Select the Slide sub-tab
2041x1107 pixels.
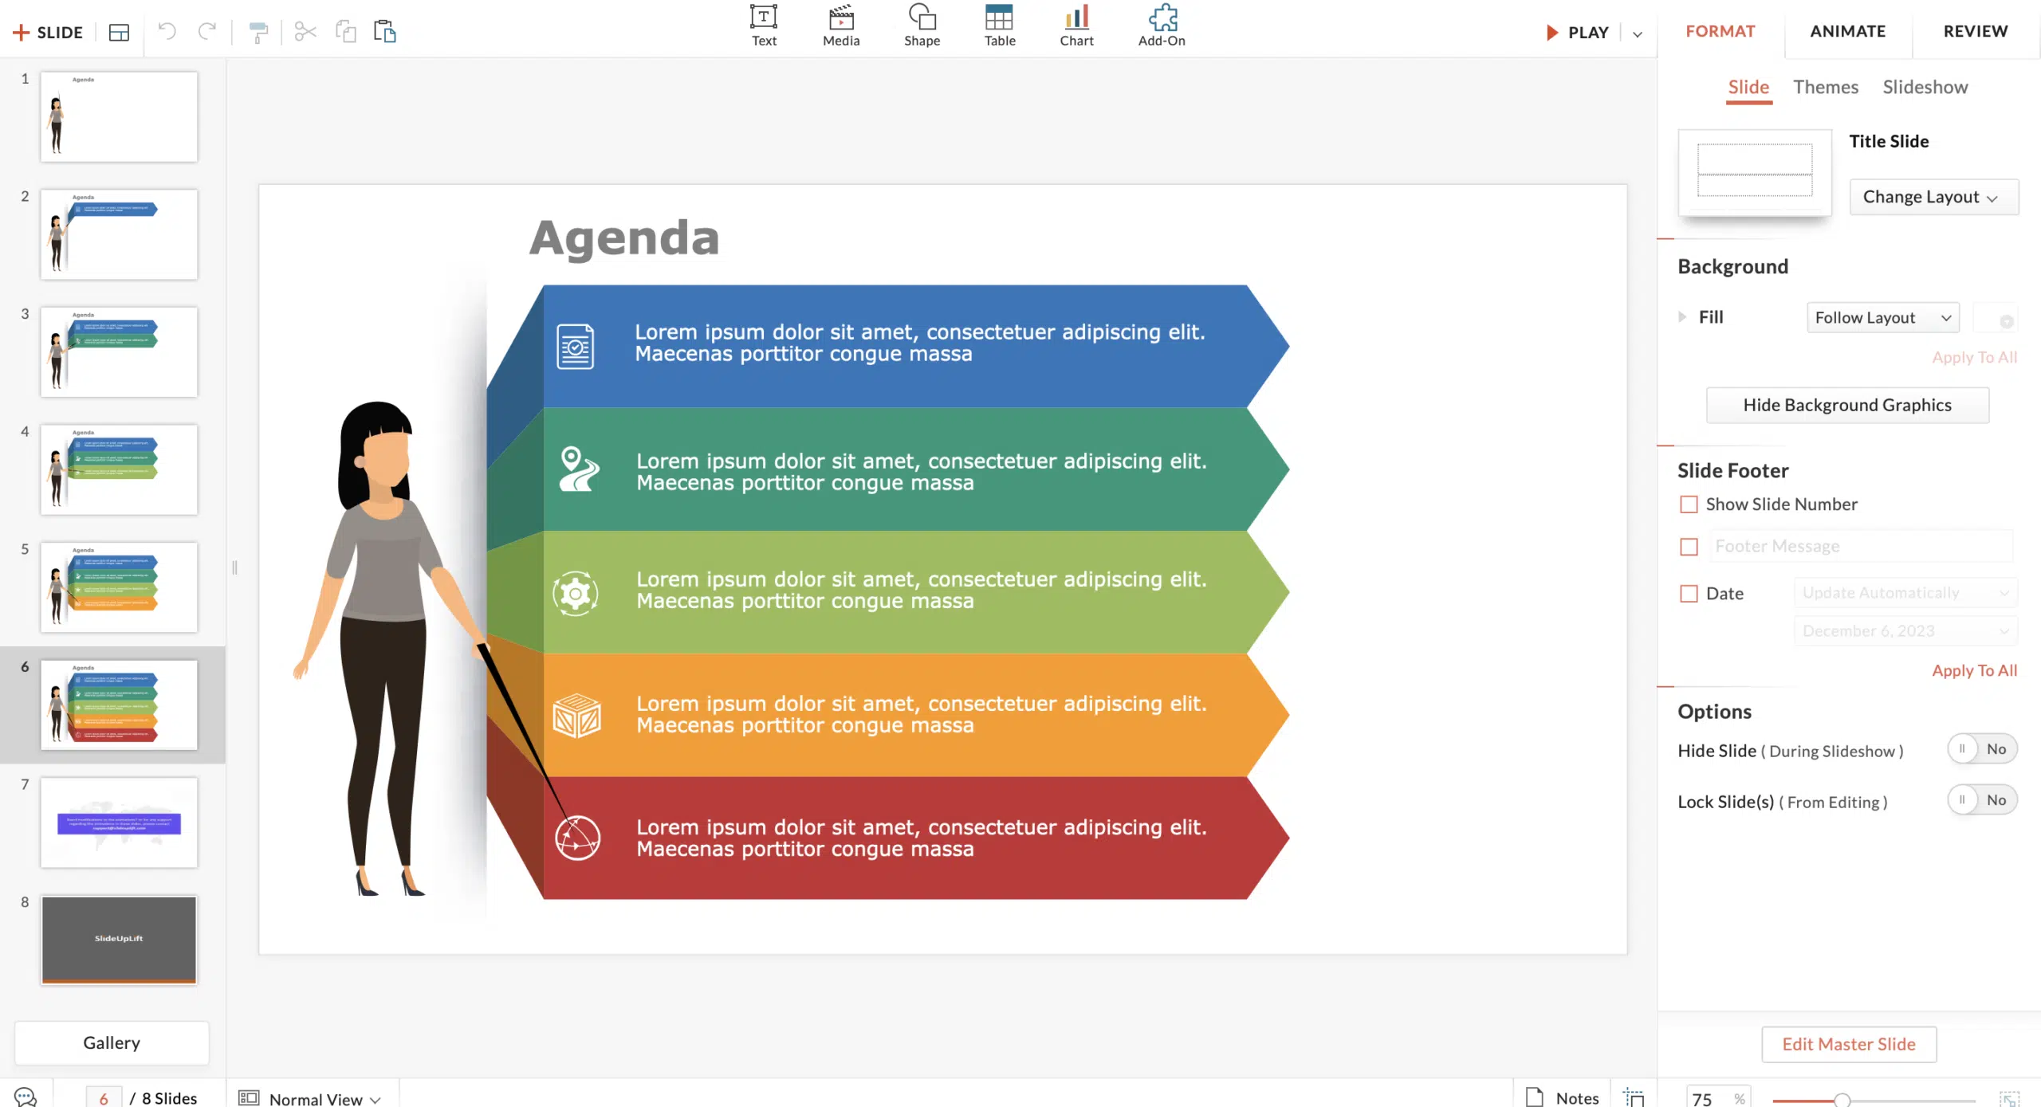(1748, 87)
